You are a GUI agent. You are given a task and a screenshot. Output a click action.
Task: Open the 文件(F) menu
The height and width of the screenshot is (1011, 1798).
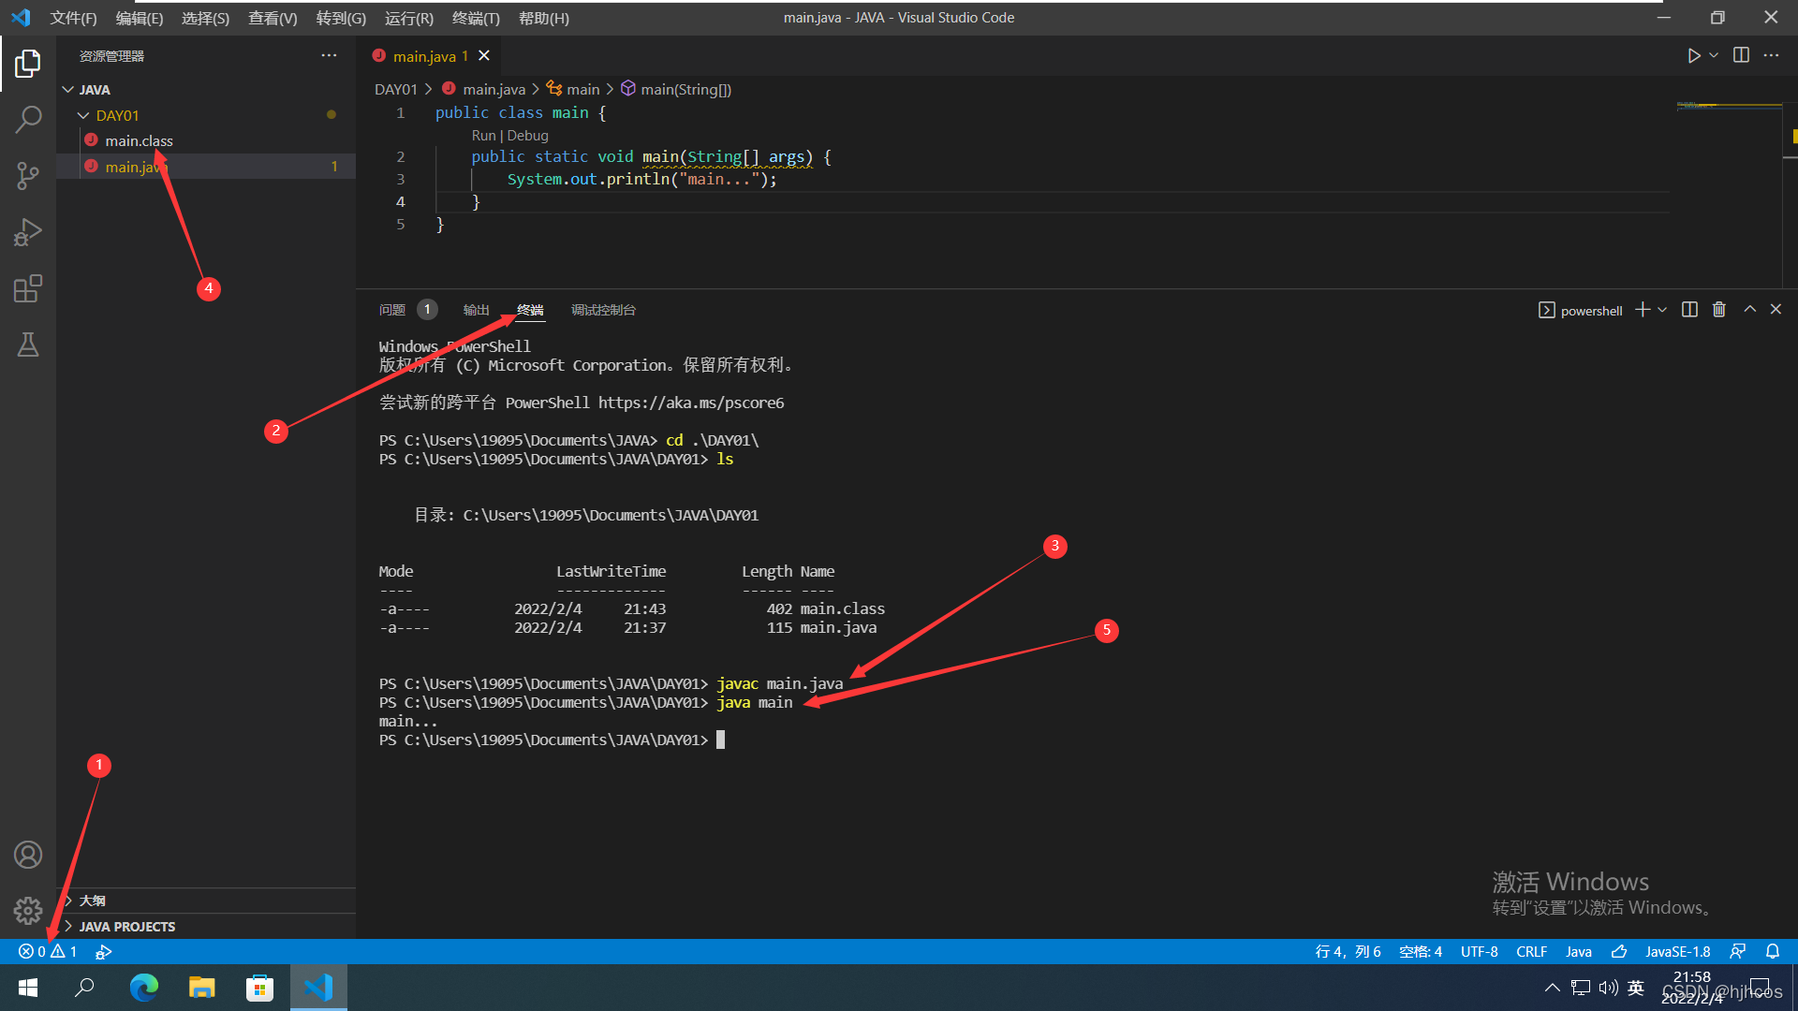(73, 18)
